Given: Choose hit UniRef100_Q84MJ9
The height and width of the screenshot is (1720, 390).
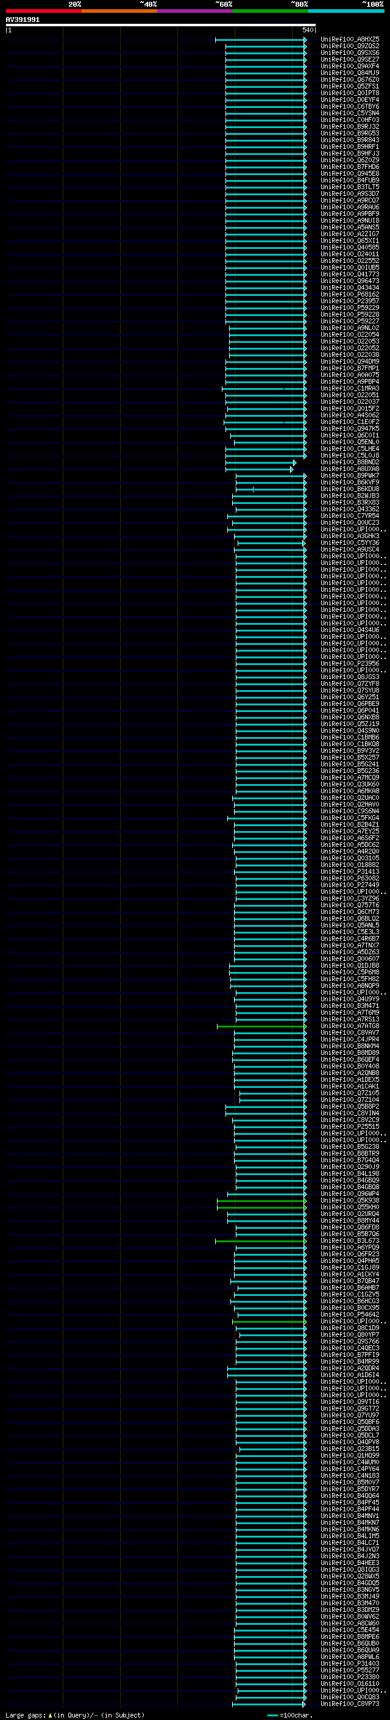Looking at the screenshot, I should coord(350,73).
